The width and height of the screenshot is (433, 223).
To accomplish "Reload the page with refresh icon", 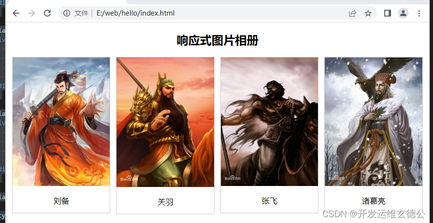I will tap(47, 13).
